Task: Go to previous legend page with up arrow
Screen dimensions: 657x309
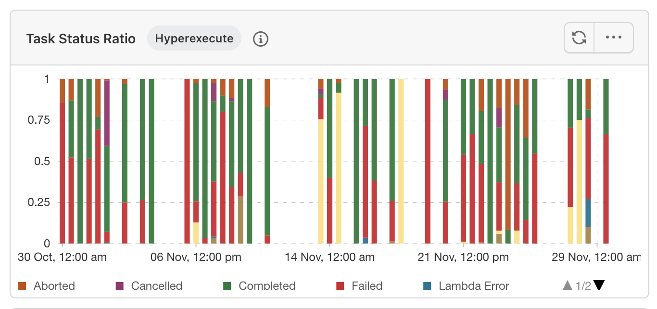Action: [x=568, y=285]
